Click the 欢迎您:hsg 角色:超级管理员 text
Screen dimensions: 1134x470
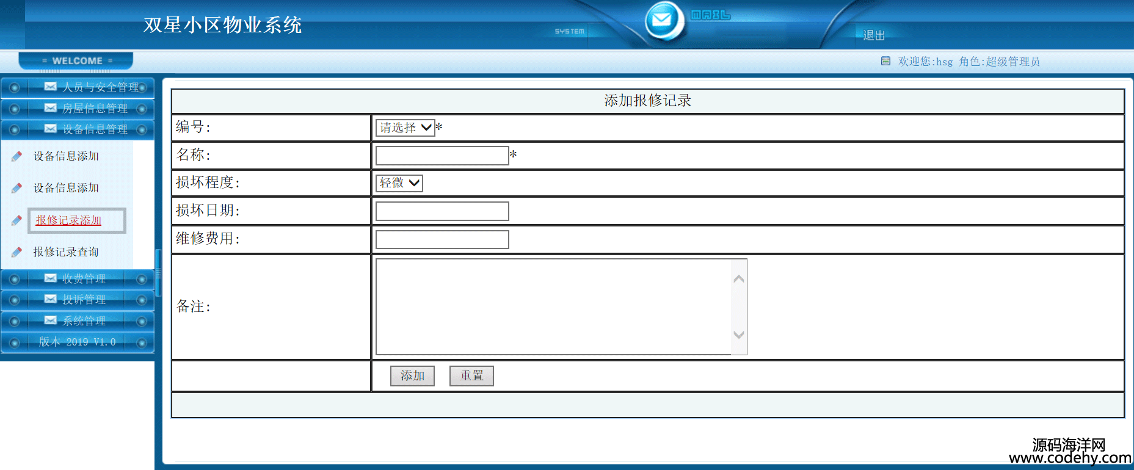click(969, 62)
